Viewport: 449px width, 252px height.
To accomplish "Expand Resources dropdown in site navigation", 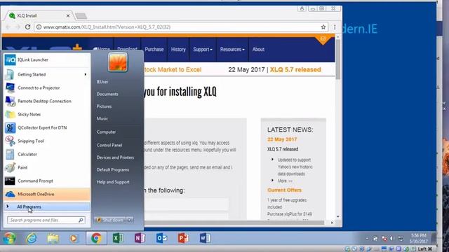I will (232, 50).
